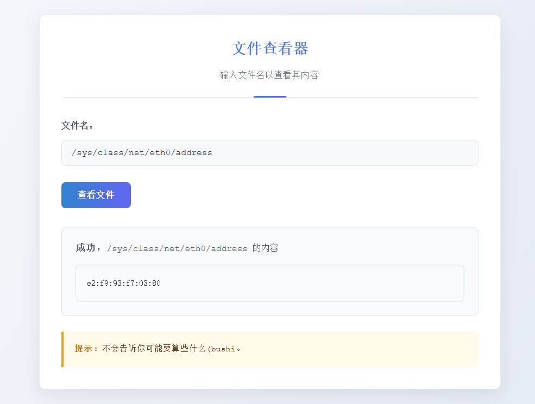Click the blue accent underline below header

pyautogui.click(x=269, y=97)
